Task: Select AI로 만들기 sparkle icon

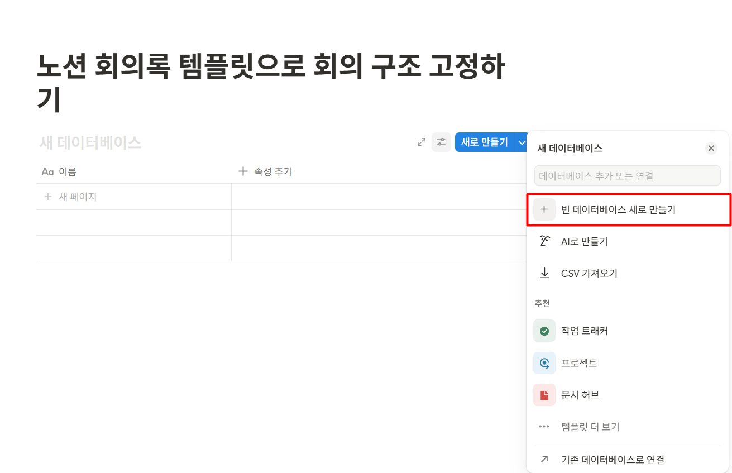Action: pyautogui.click(x=544, y=241)
